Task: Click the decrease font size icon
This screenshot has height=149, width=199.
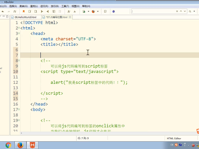Action: point(75,12)
